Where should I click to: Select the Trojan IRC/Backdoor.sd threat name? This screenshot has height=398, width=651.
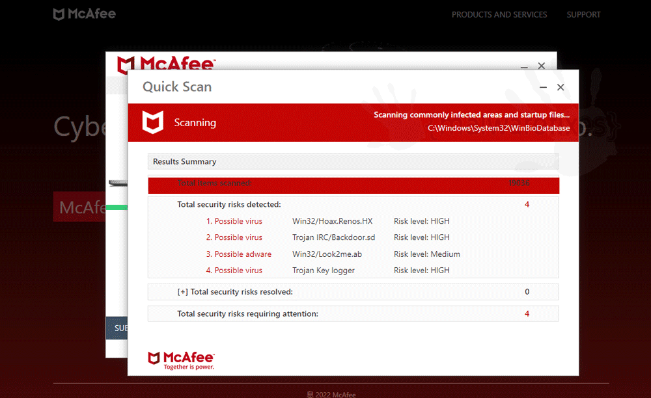point(333,237)
